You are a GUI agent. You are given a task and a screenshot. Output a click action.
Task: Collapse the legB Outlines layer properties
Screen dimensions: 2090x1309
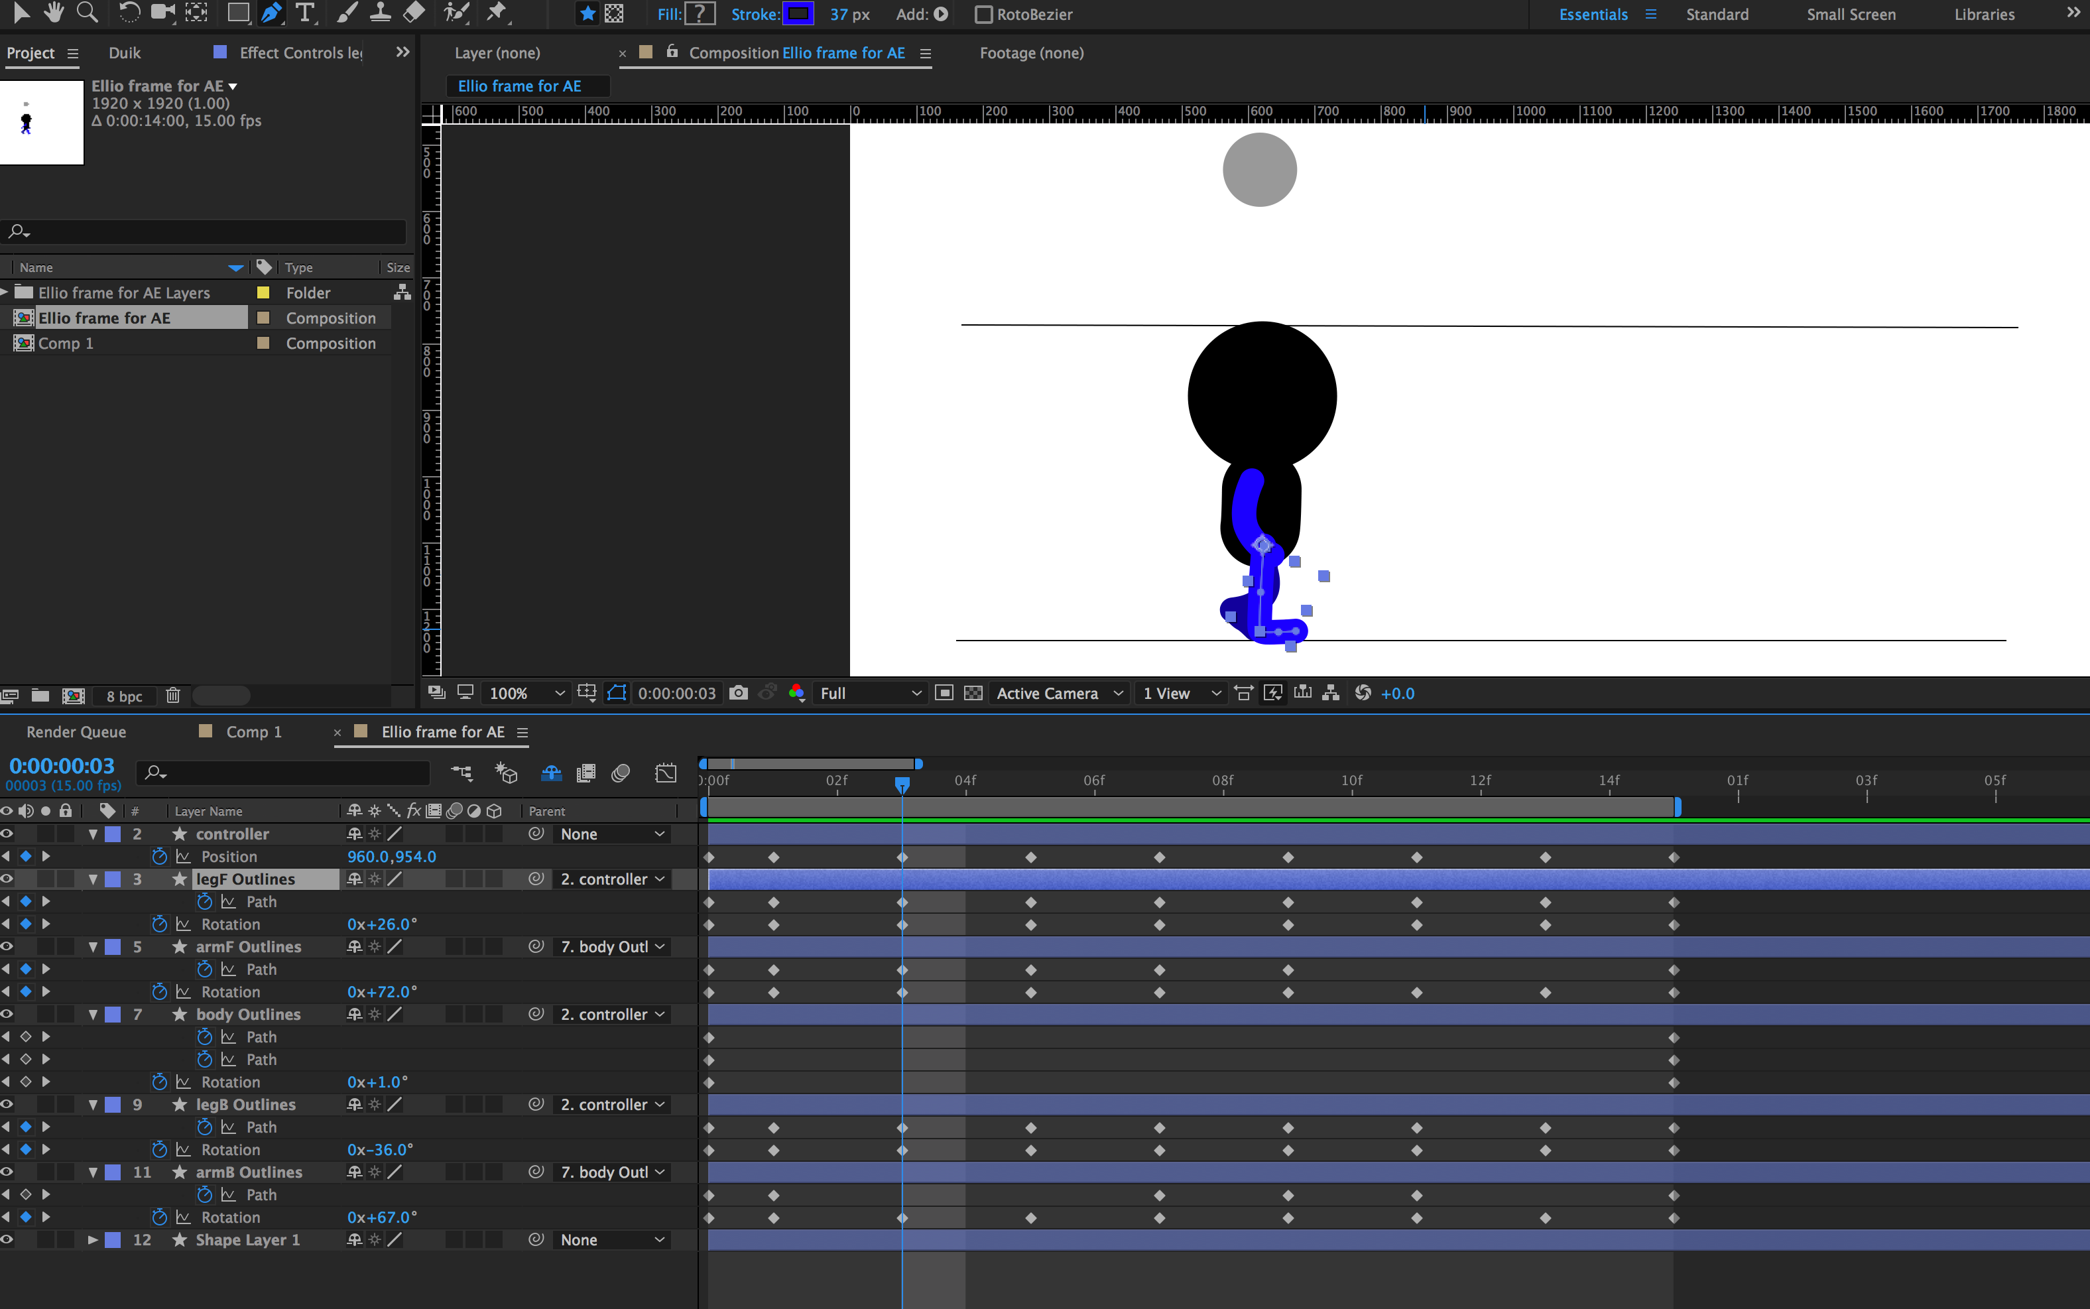point(93,1104)
